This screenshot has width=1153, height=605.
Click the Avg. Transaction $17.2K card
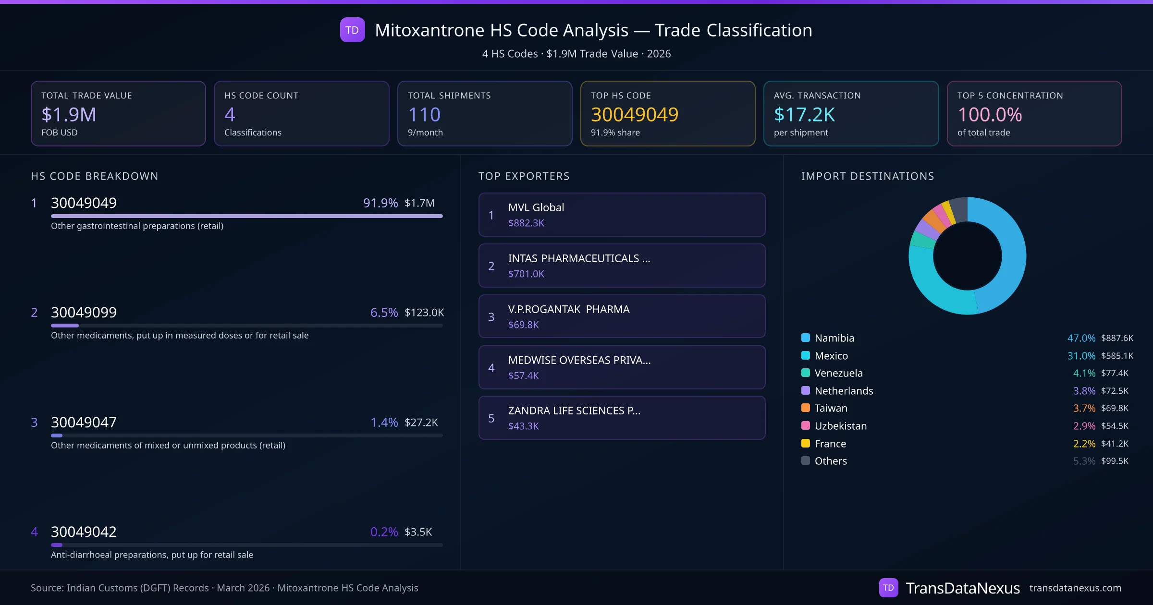coord(850,113)
